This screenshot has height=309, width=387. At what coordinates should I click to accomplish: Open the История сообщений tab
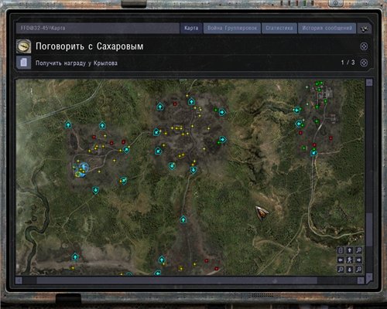(x=327, y=28)
